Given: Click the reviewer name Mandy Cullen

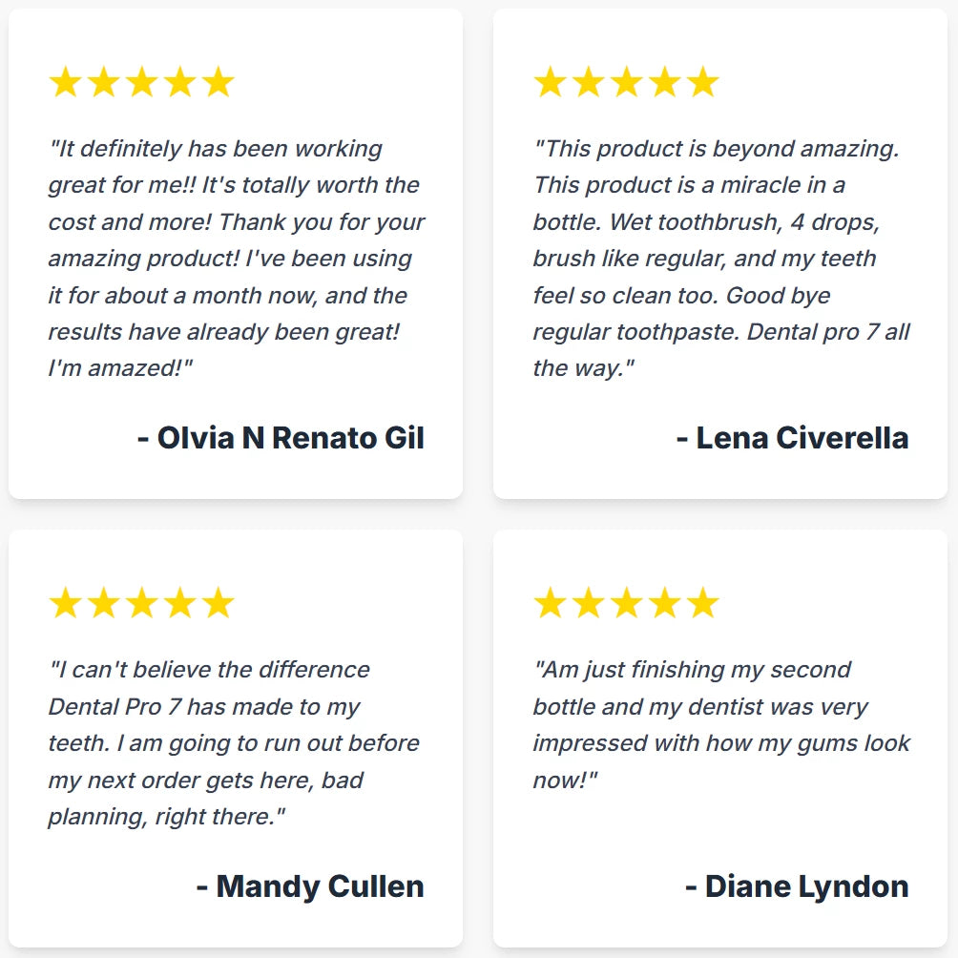Looking at the screenshot, I should point(310,886).
